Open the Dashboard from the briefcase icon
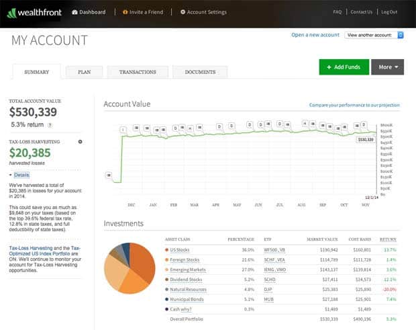416x330 pixels. [74, 12]
